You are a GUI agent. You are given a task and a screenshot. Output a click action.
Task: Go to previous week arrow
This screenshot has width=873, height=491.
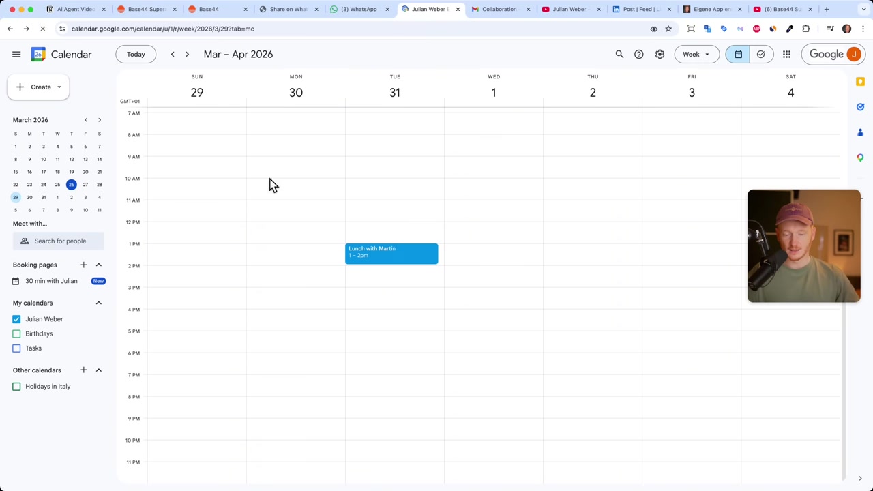click(173, 54)
